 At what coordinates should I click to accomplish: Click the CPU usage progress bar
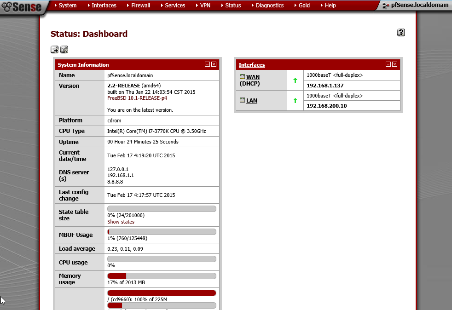click(162, 259)
